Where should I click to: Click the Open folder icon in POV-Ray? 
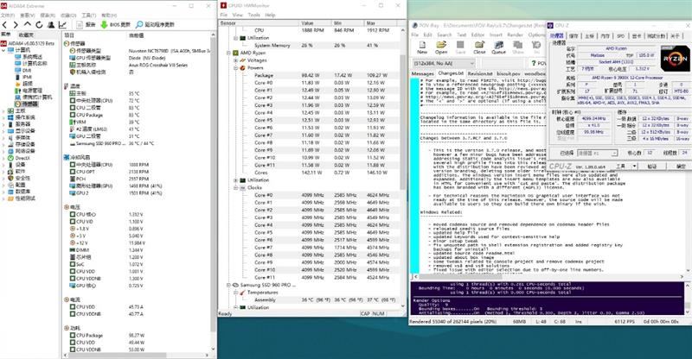pyautogui.click(x=441, y=47)
